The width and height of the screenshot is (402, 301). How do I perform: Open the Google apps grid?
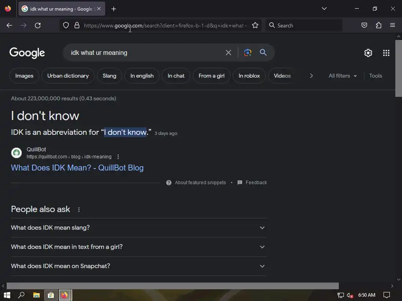(386, 53)
